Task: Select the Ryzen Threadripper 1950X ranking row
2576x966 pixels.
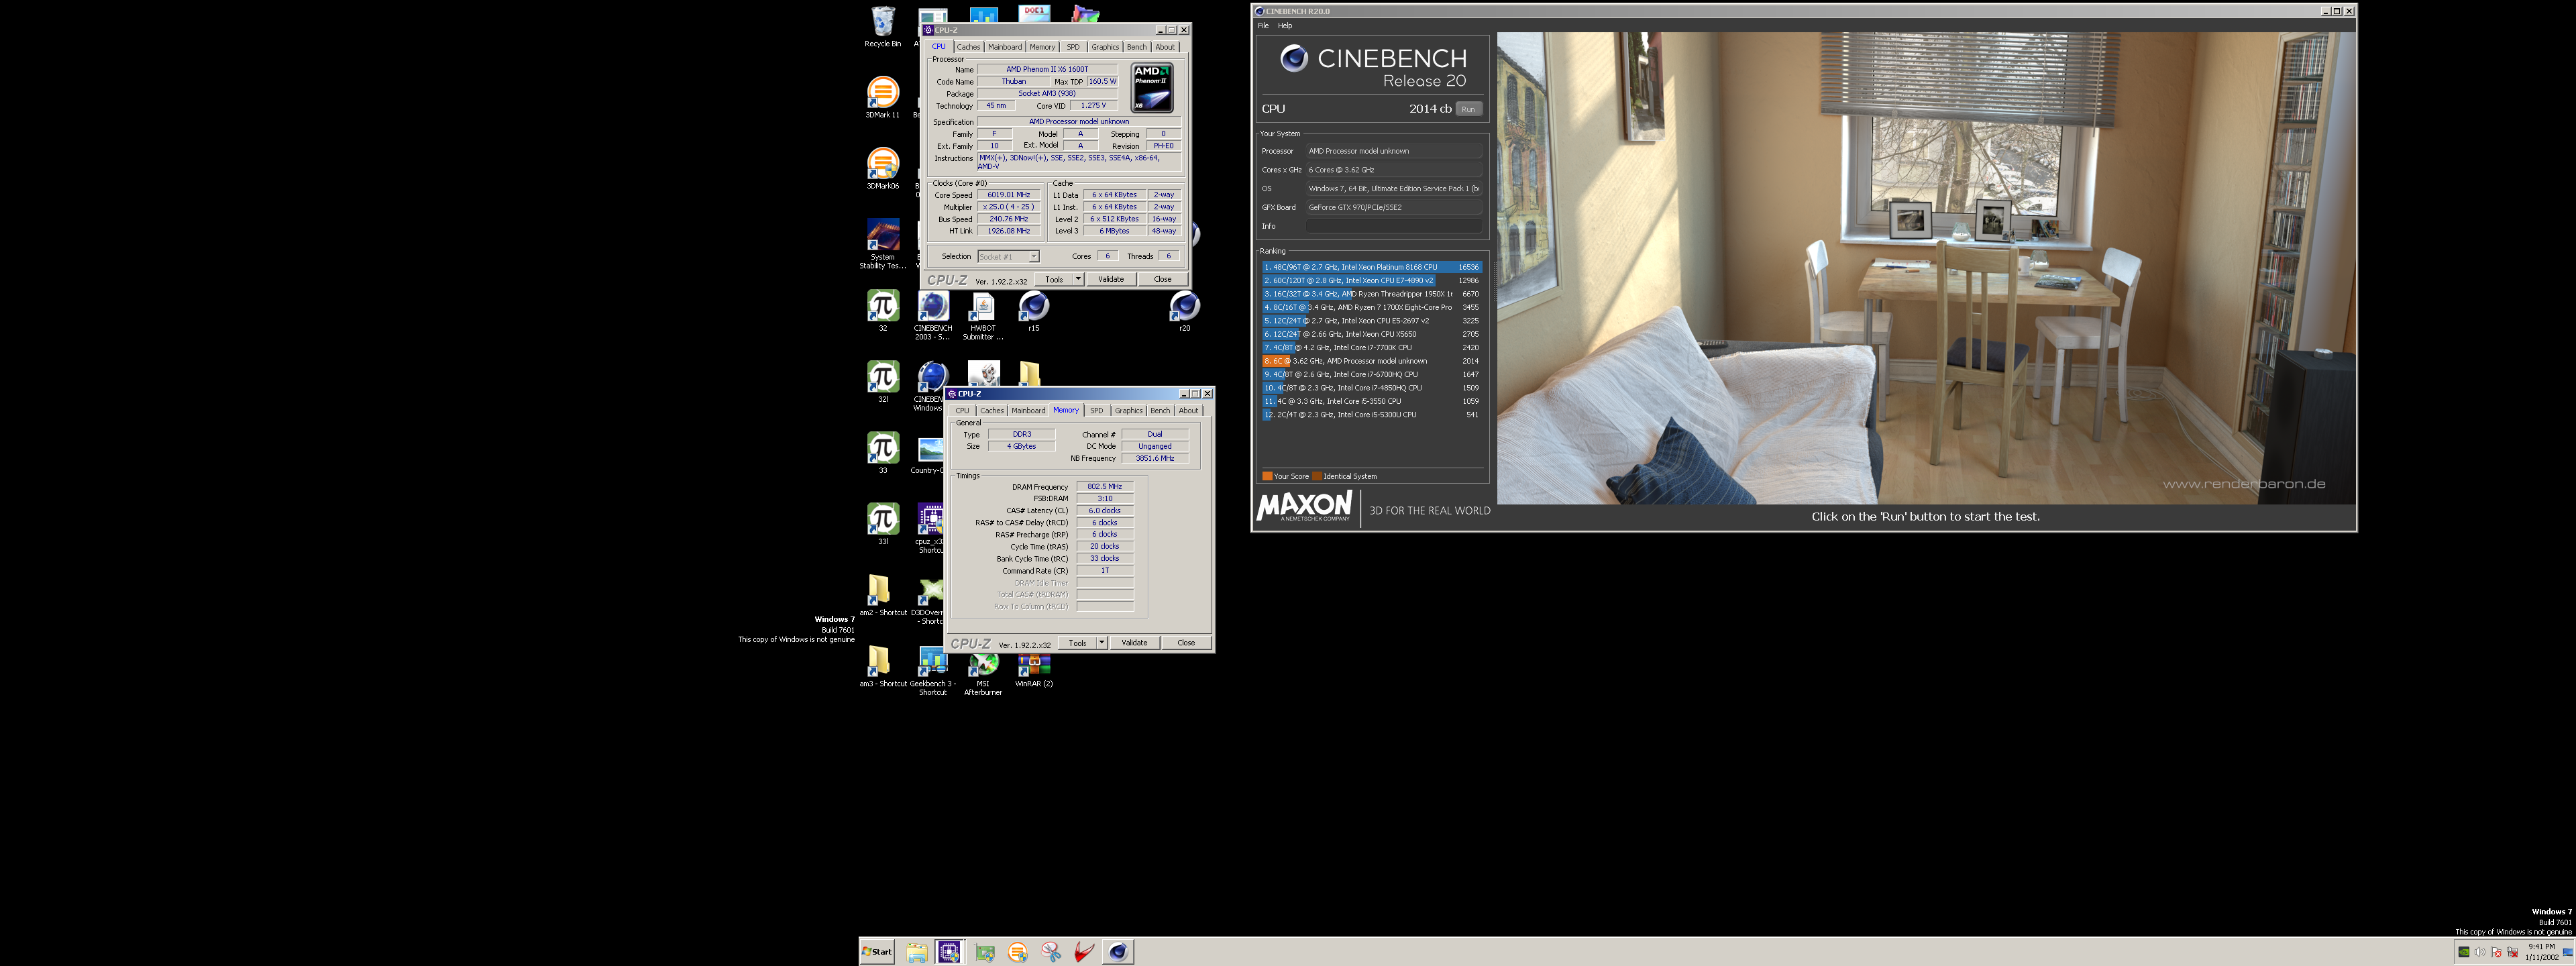Action: (1371, 294)
